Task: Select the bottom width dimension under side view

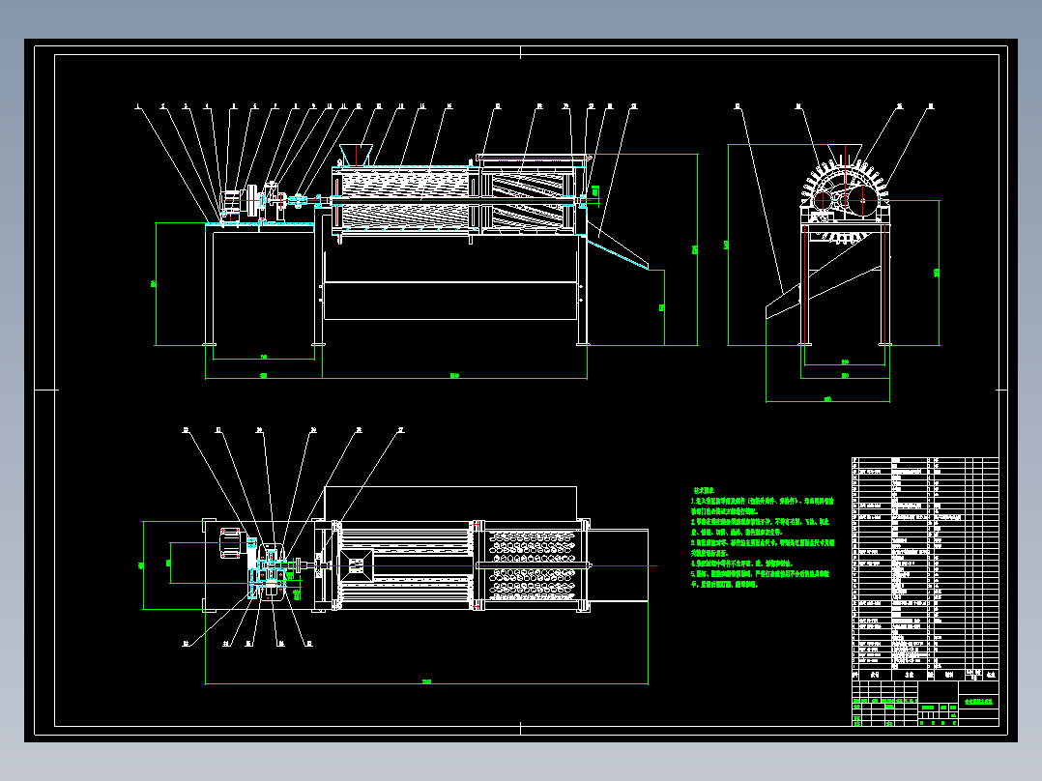Action: click(827, 399)
